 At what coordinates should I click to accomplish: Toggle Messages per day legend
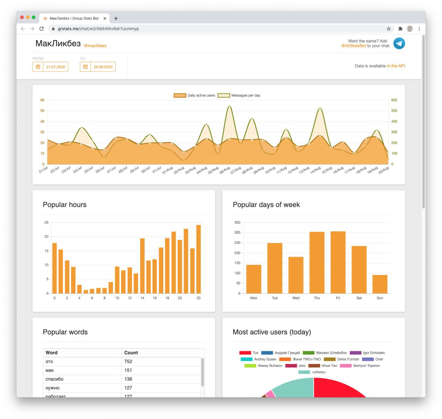[x=239, y=95]
